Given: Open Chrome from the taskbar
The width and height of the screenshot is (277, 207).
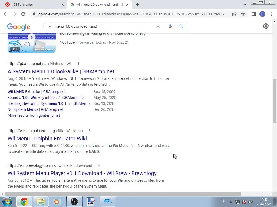Looking at the screenshot, I should click(24, 202).
